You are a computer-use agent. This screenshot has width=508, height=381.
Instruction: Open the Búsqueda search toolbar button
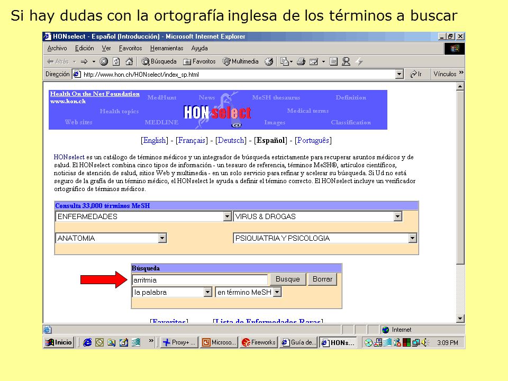[x=159, y=61]
